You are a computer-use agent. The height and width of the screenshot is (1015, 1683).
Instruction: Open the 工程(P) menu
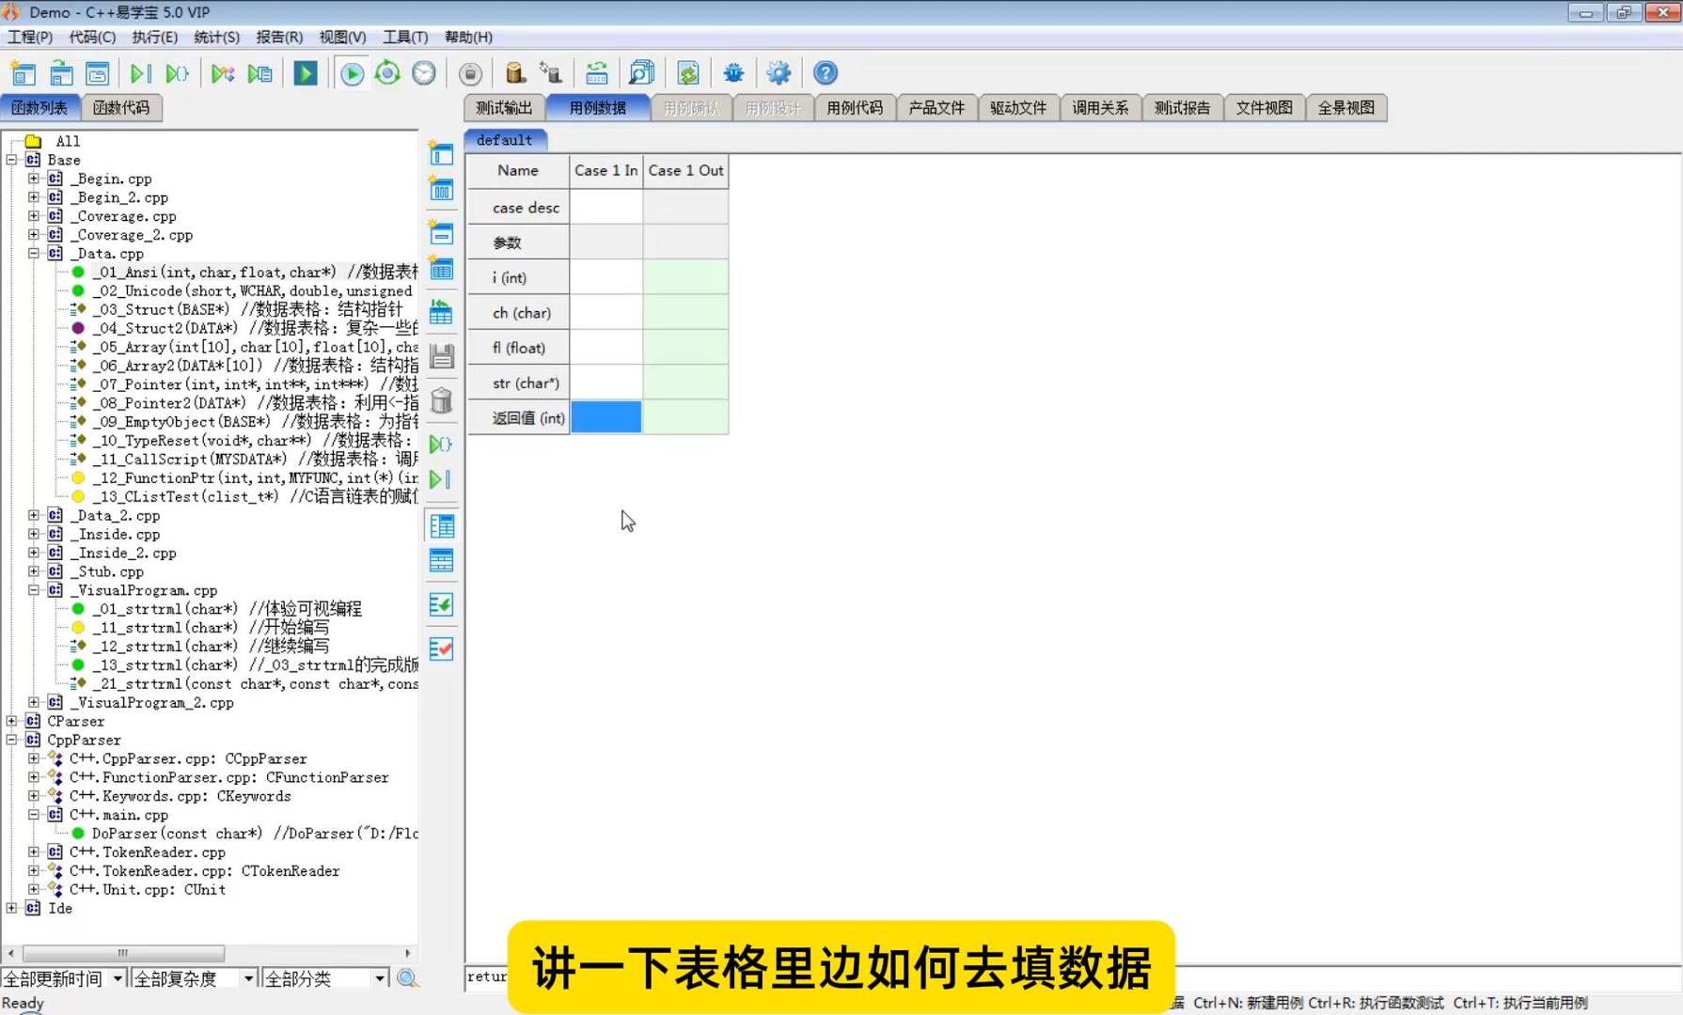point(30,37)
